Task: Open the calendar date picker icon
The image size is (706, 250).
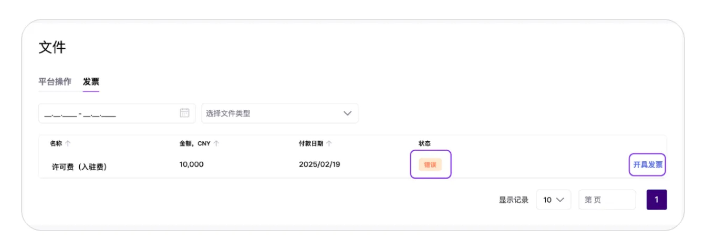Action: [184, 113]
